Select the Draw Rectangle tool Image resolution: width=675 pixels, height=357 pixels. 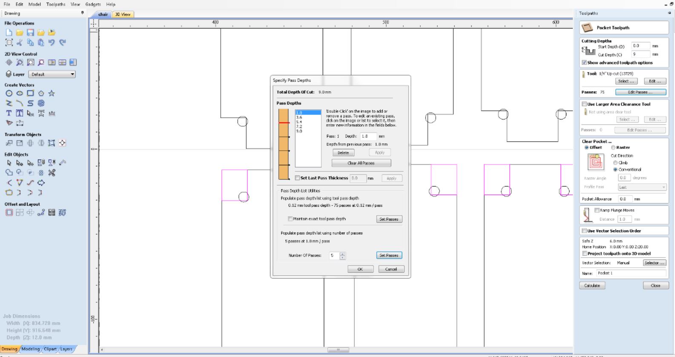pos(30,93)
